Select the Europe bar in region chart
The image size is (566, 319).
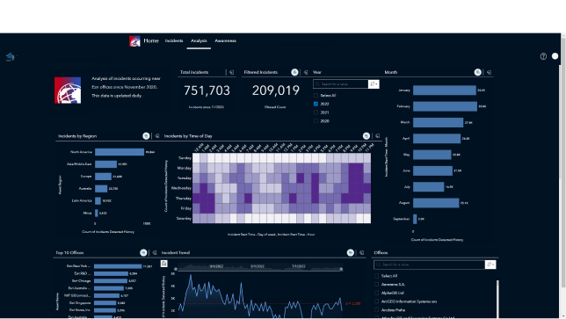click(x=103, y=177)
